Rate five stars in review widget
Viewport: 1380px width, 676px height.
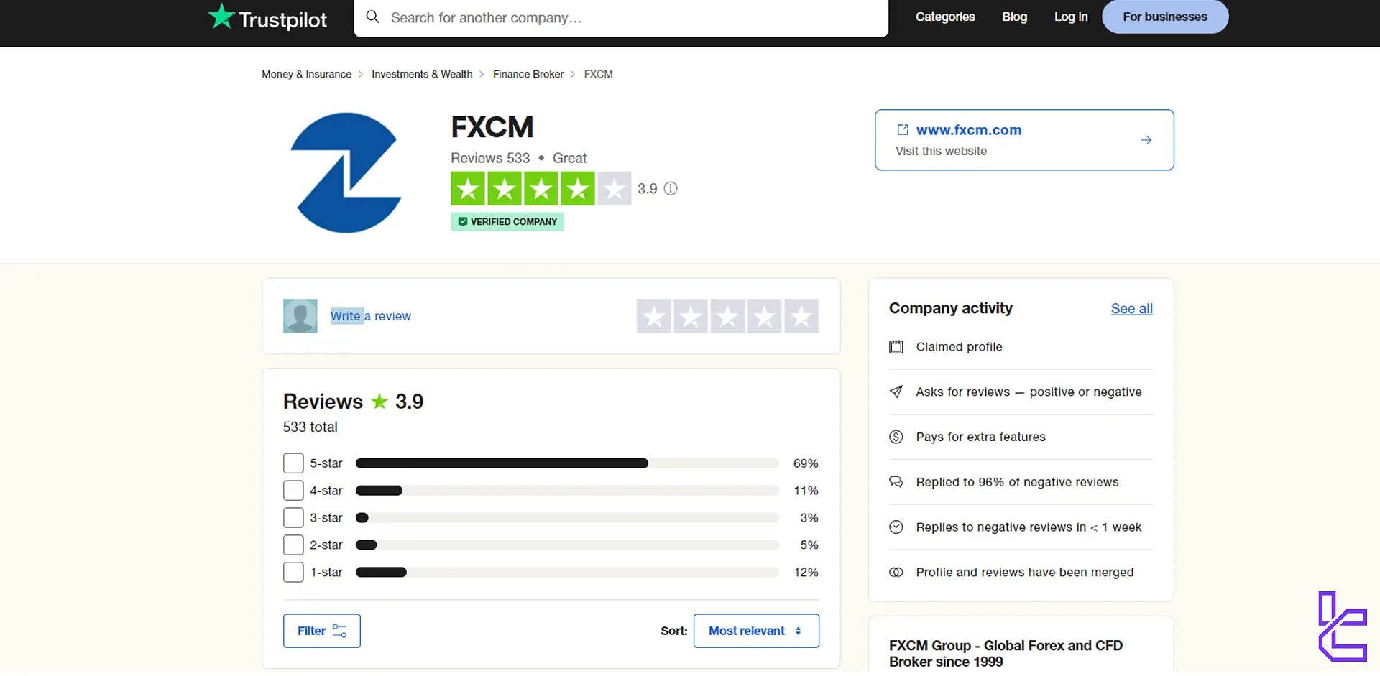point(801,316)
